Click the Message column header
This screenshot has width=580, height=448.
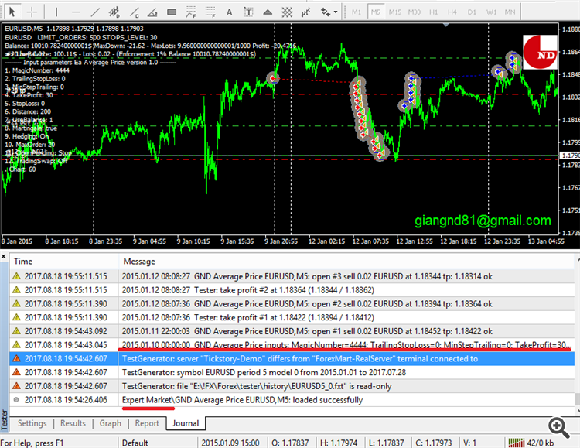point(347,262)
